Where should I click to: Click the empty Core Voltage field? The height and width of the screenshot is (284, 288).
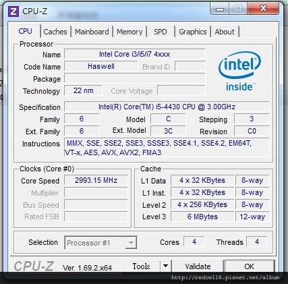[181, 90]
